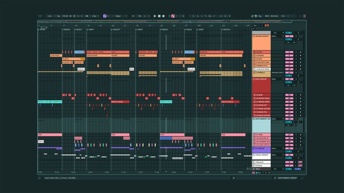Click the Main track blue cue volume slider
Image resolution: width=344 pixels, height=193 pixels.
298,169
